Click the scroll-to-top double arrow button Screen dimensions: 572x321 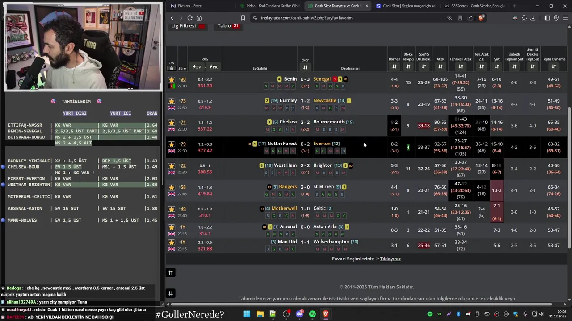pos(170,272)
